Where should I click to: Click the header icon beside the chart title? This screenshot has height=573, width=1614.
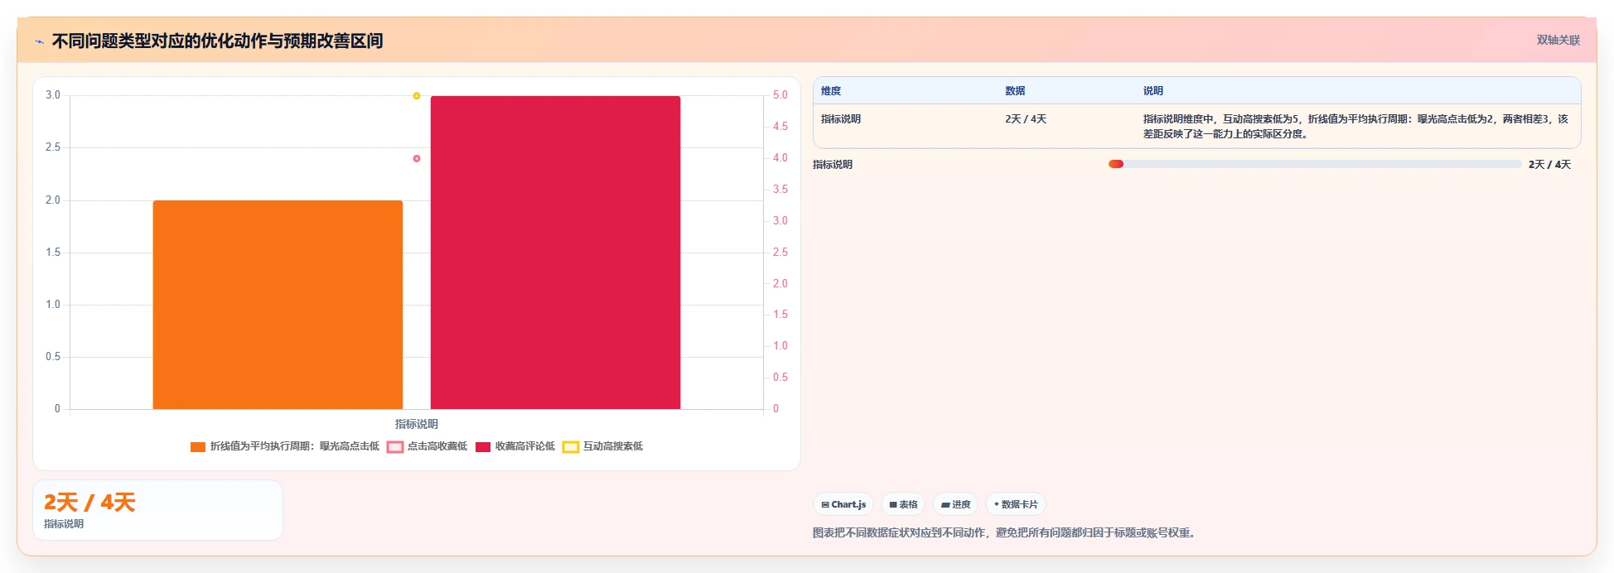pyautogui.click(x=39, y=41)
